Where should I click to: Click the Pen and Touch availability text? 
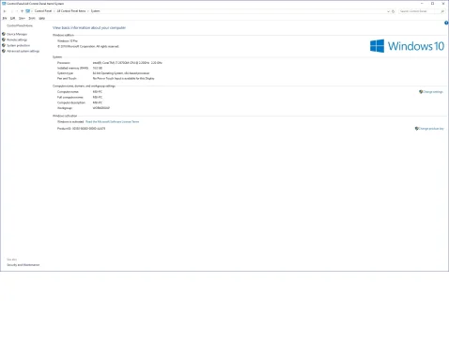[123, 78]
